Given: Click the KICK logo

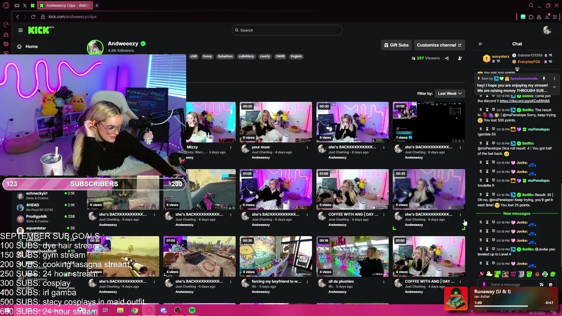Looking at the screenshot, I should coord(41,30).
